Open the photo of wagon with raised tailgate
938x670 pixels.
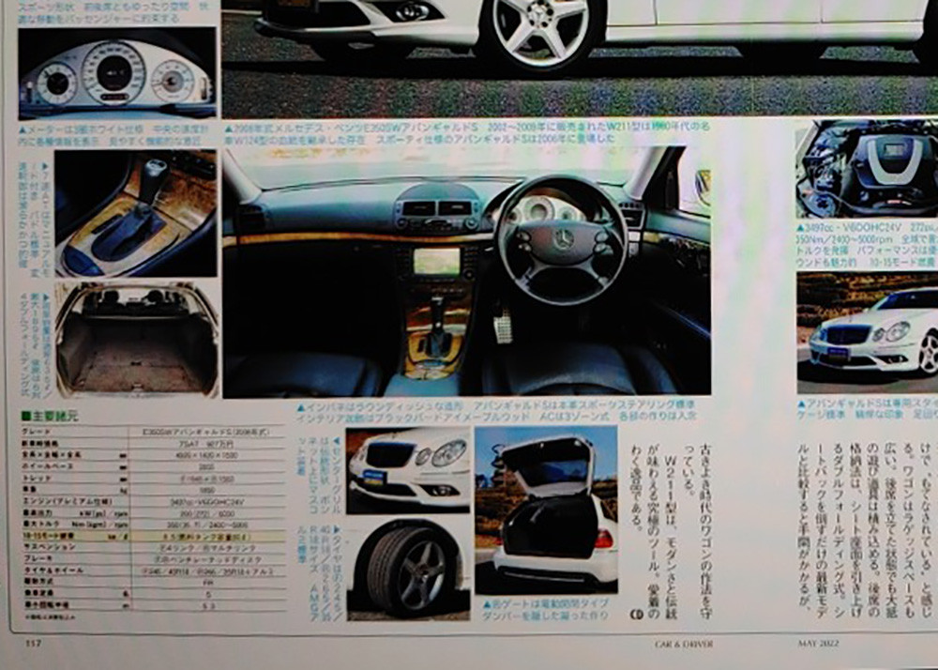(546, 510)
